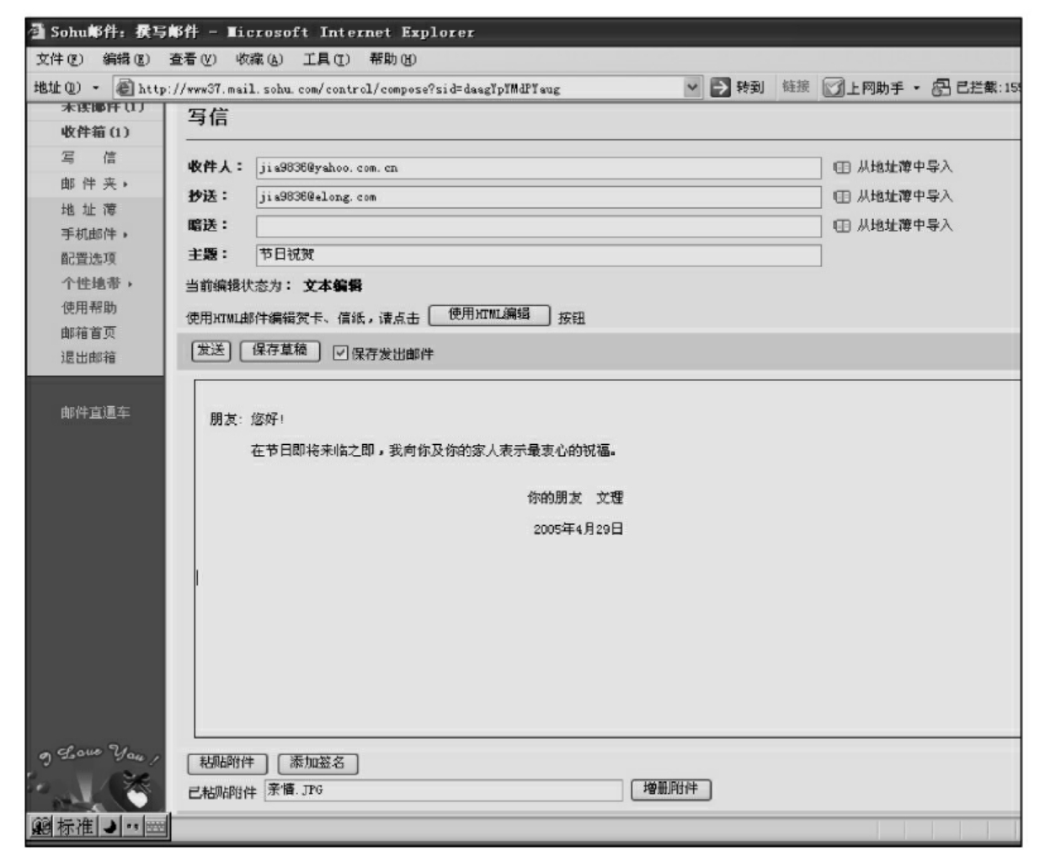Click the 抄送 input field
The width and height of the screenshot is (1045, 862).
point(539,197)
